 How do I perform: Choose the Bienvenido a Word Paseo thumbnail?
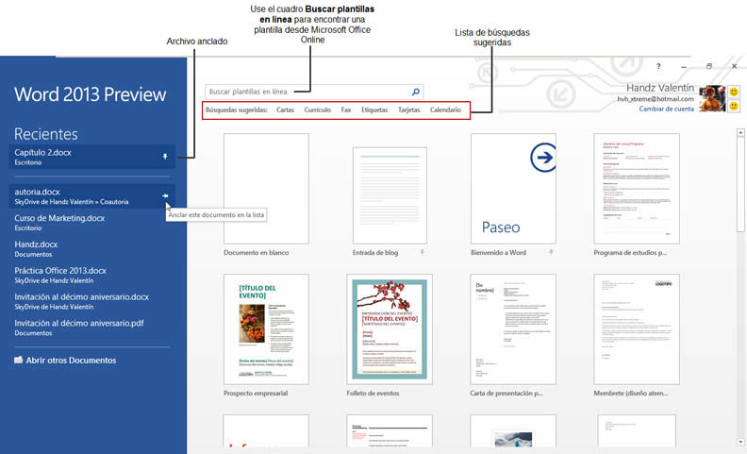tap(513, 189)
